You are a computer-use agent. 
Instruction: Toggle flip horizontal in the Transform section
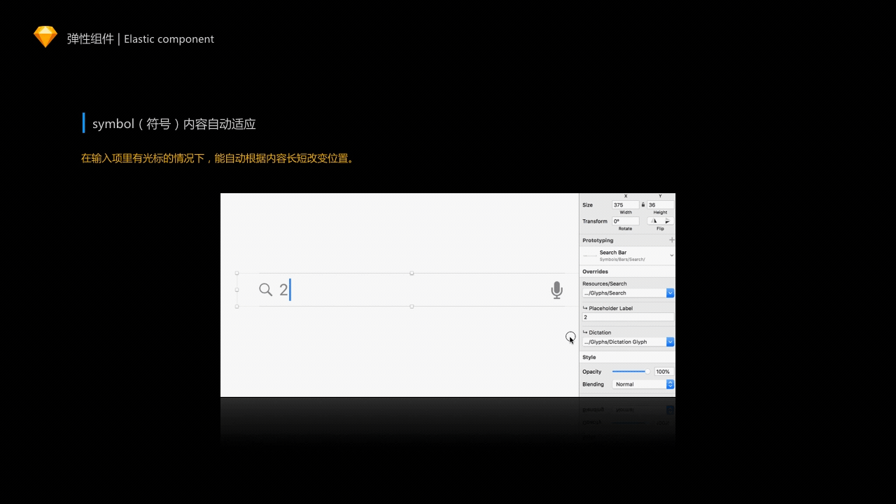pos(653,220)
